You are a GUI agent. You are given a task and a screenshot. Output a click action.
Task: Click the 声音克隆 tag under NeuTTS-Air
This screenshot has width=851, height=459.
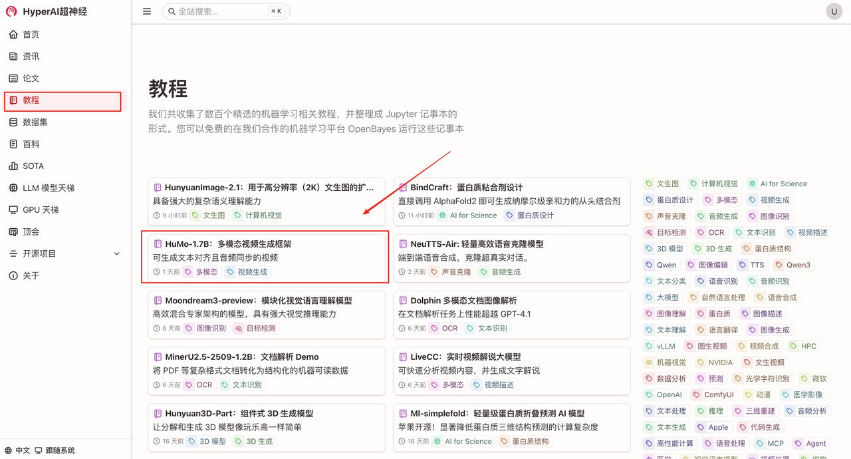451,272
